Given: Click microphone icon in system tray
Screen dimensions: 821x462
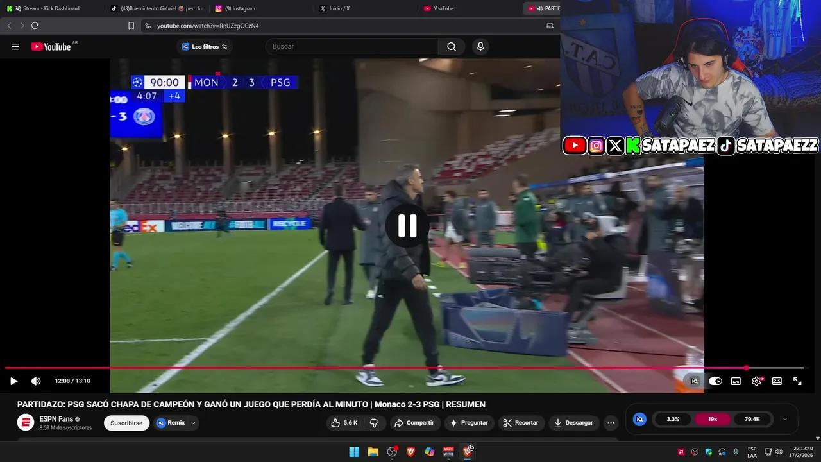Looking at the screenshot, I should (x=736, y=452).
